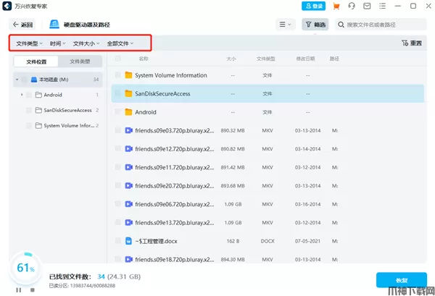Expand the 文件类型 filter dropdown
Screen dimensions: 435x296
[30, 43]
